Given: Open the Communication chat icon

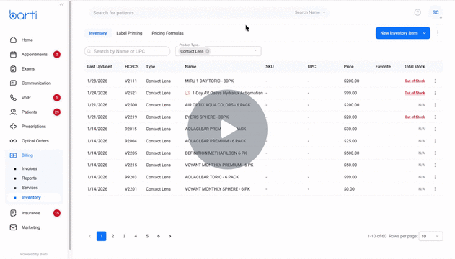Looking at the screenshot, I should 13,83.
